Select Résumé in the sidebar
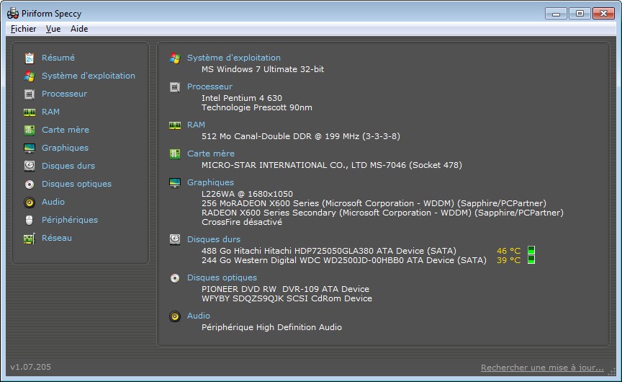The image size is (622, 382). tap(58, 58)
